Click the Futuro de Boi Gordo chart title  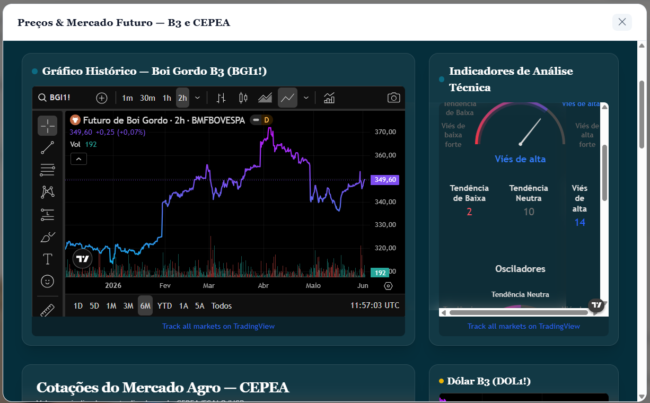(x=164, y=120)
